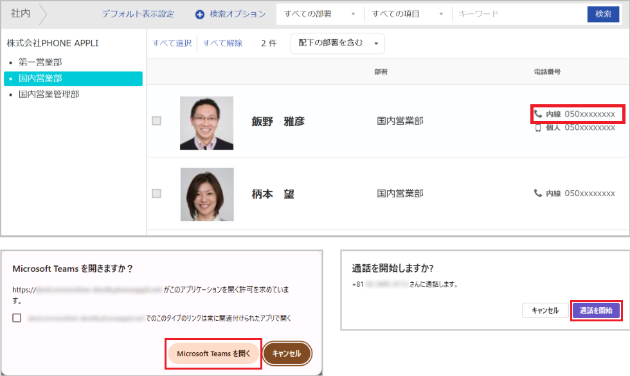Click the 社内 breadcrumb tab
Screen dimensions: 630x376
(x=21, y=13)
